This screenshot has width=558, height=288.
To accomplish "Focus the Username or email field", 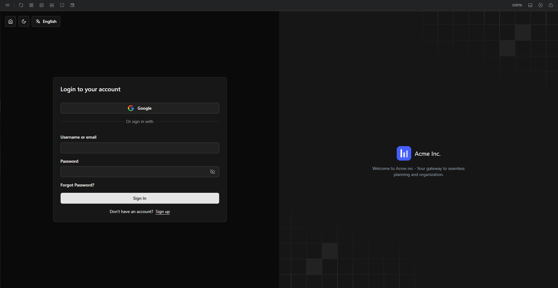I will [x=140, y=148].
